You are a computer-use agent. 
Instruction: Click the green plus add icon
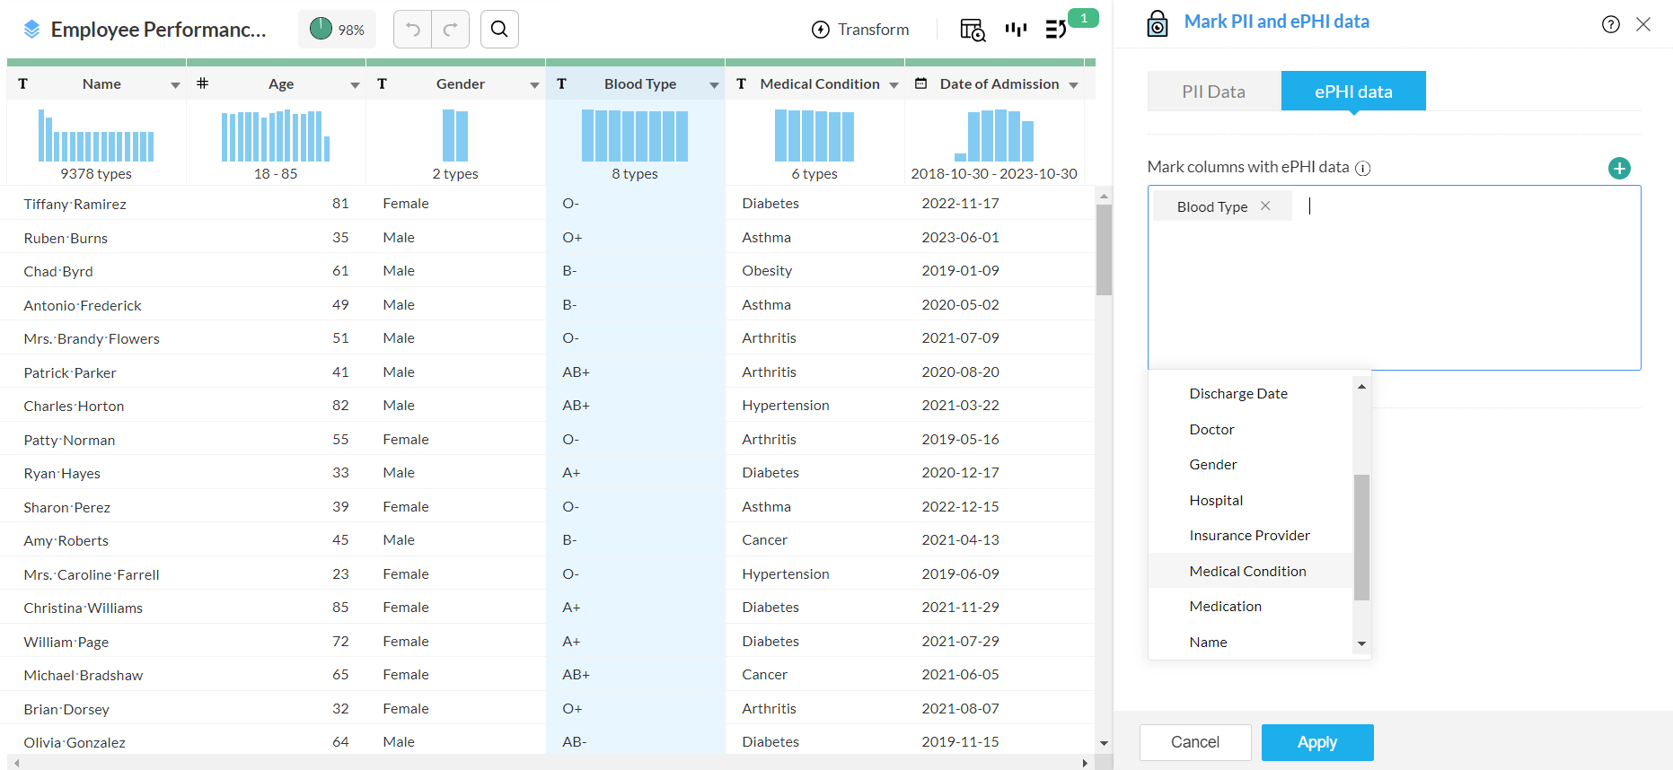pos(1619,168)
